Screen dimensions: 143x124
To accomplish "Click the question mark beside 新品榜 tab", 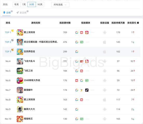I will [28, 11].
